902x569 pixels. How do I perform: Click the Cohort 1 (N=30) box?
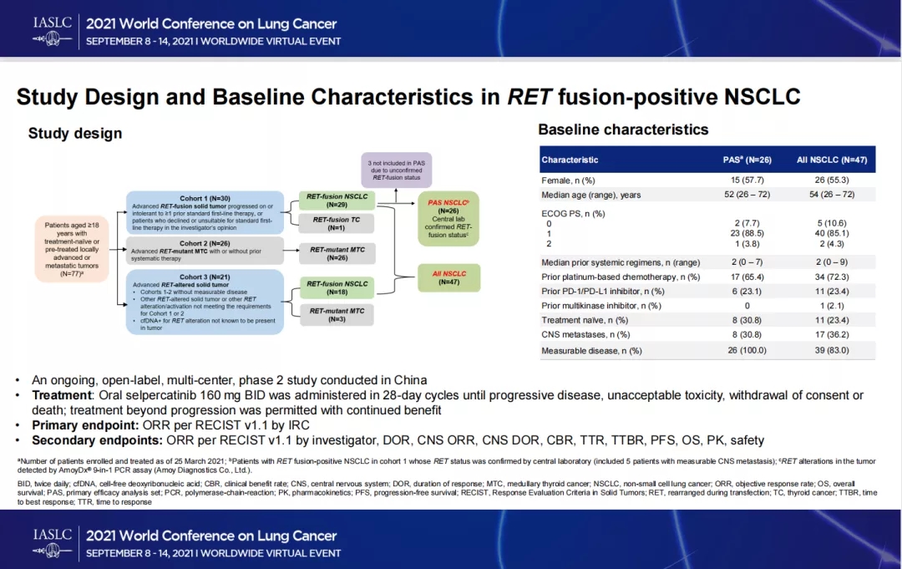point(205,213)
